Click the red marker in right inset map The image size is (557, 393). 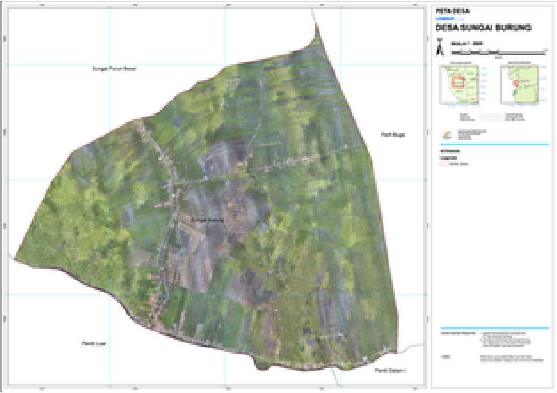tap(515, 84)
